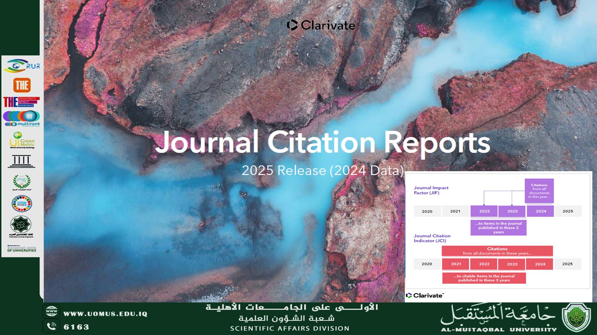Click the black columned building icon
Viewport: 597px width, 335px height.
(21, 161)
